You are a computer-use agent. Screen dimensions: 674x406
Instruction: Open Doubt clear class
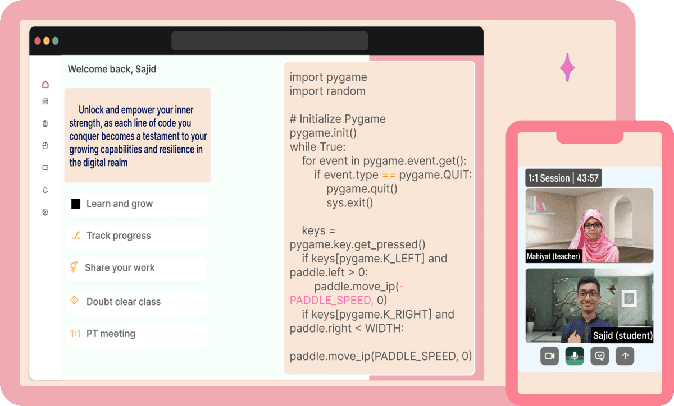[137, 302]
